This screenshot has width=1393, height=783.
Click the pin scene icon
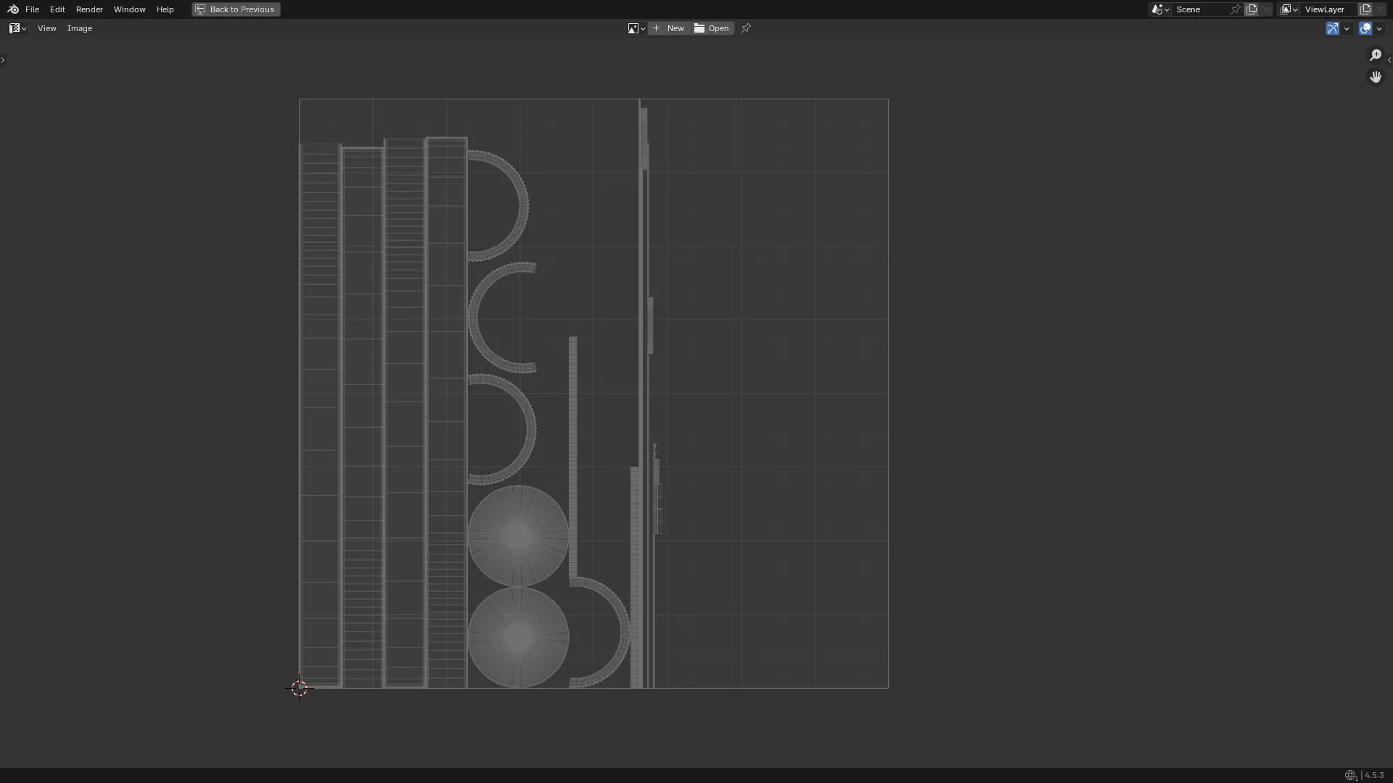coord(1236,9)
